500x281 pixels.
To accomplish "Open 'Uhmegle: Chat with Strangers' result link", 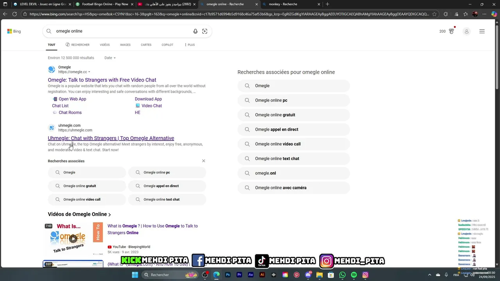I will pyautogui.click(x=111, y=138).
